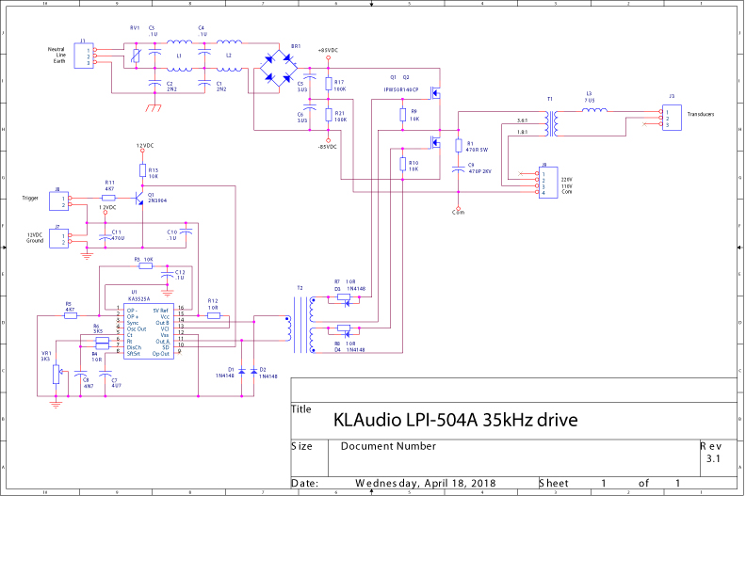Select the Osc Out pin label
The image size is (746, 576).
[x=137, y=328]
